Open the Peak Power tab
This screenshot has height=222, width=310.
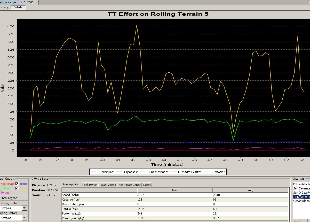90,185
